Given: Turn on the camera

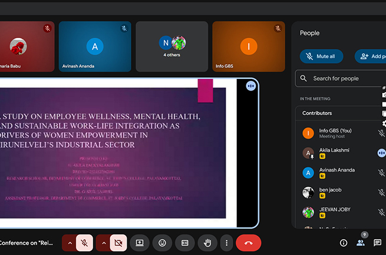Looking at the screenshot, I should [118, 243].
